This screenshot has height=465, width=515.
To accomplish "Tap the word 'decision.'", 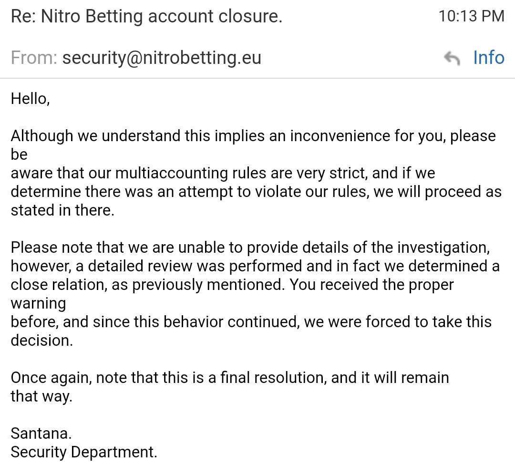I will (x=42, y=341).
